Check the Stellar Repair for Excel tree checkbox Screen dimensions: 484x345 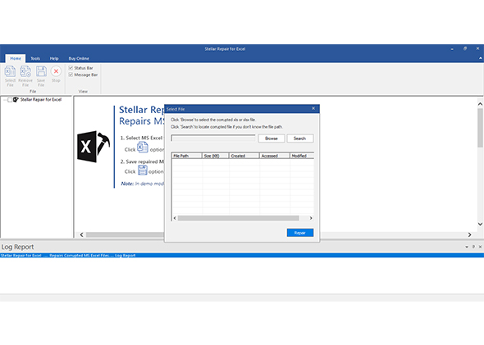click(10, 100)
